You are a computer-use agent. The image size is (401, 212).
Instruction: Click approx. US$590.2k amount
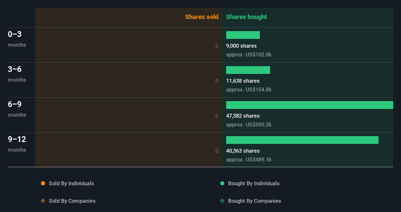(249, 124)
